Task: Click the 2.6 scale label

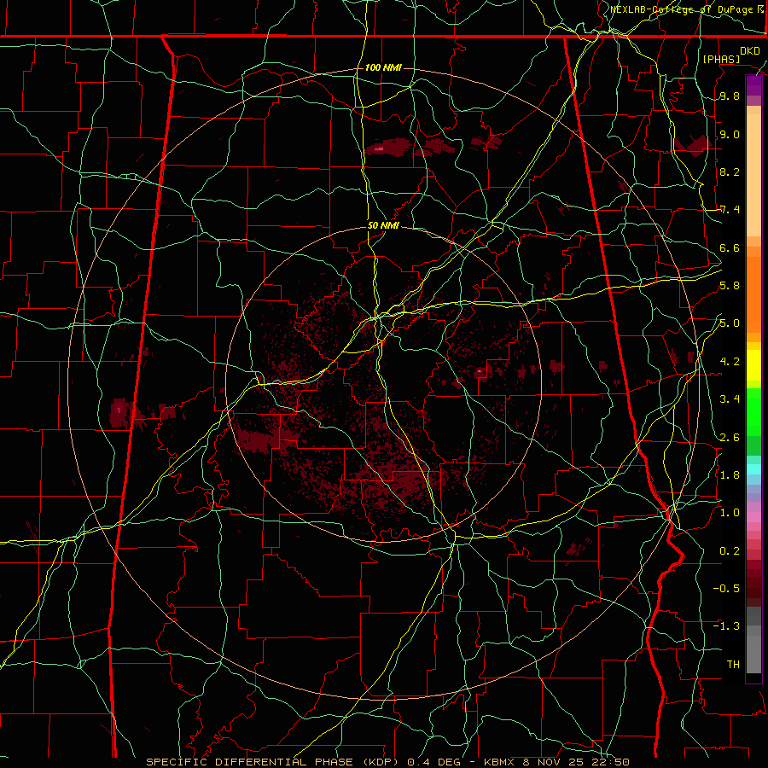Action: (730, 438)
